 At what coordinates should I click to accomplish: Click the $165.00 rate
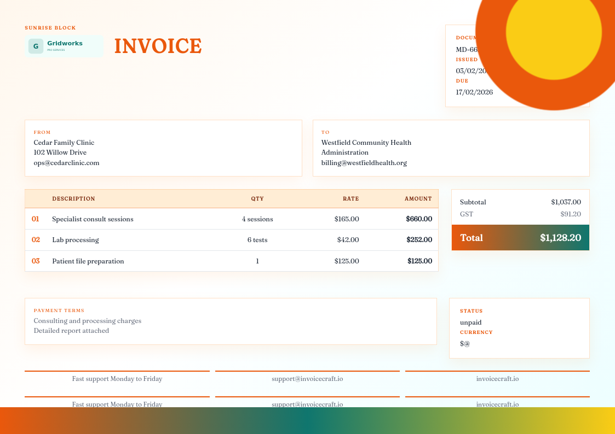pyautogui.click(x=347, y=219)
